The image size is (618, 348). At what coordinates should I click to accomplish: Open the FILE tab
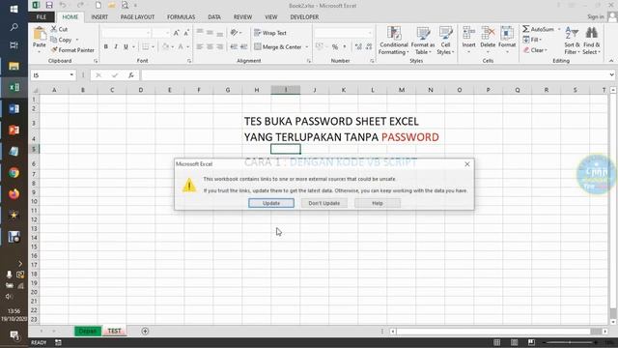(x=42, y=17)
